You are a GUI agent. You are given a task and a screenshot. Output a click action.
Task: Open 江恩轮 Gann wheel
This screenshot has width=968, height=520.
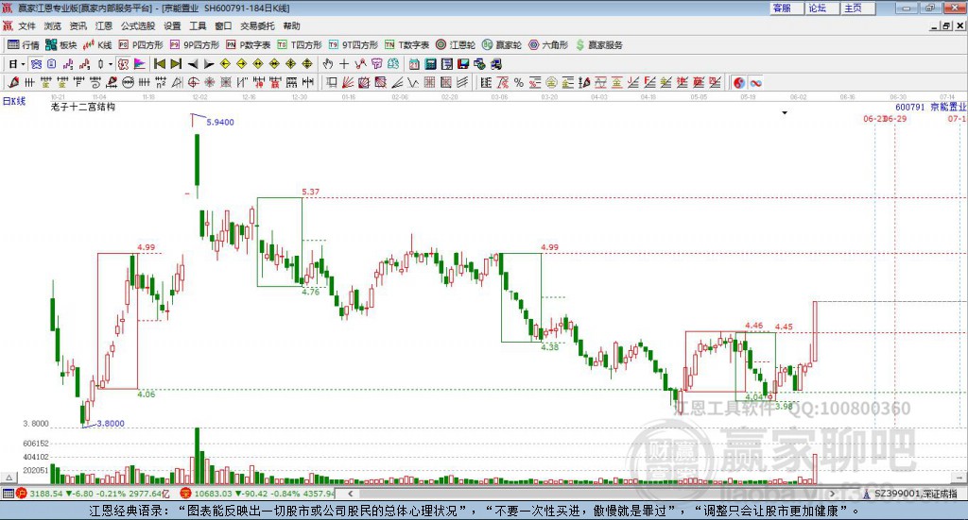click(456, 45)
